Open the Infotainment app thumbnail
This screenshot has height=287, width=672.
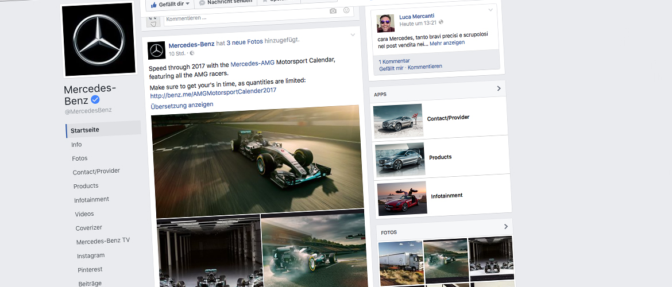pyautogui.click(x=403, y=198)
